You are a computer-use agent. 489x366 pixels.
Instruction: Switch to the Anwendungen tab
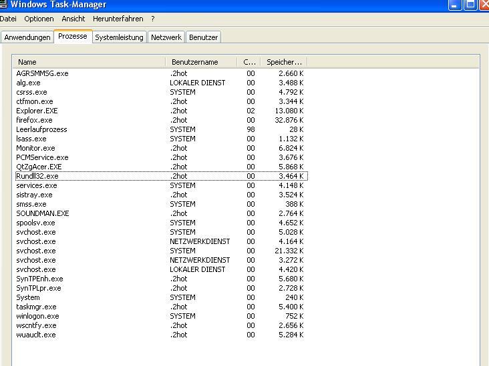point(27,37)
